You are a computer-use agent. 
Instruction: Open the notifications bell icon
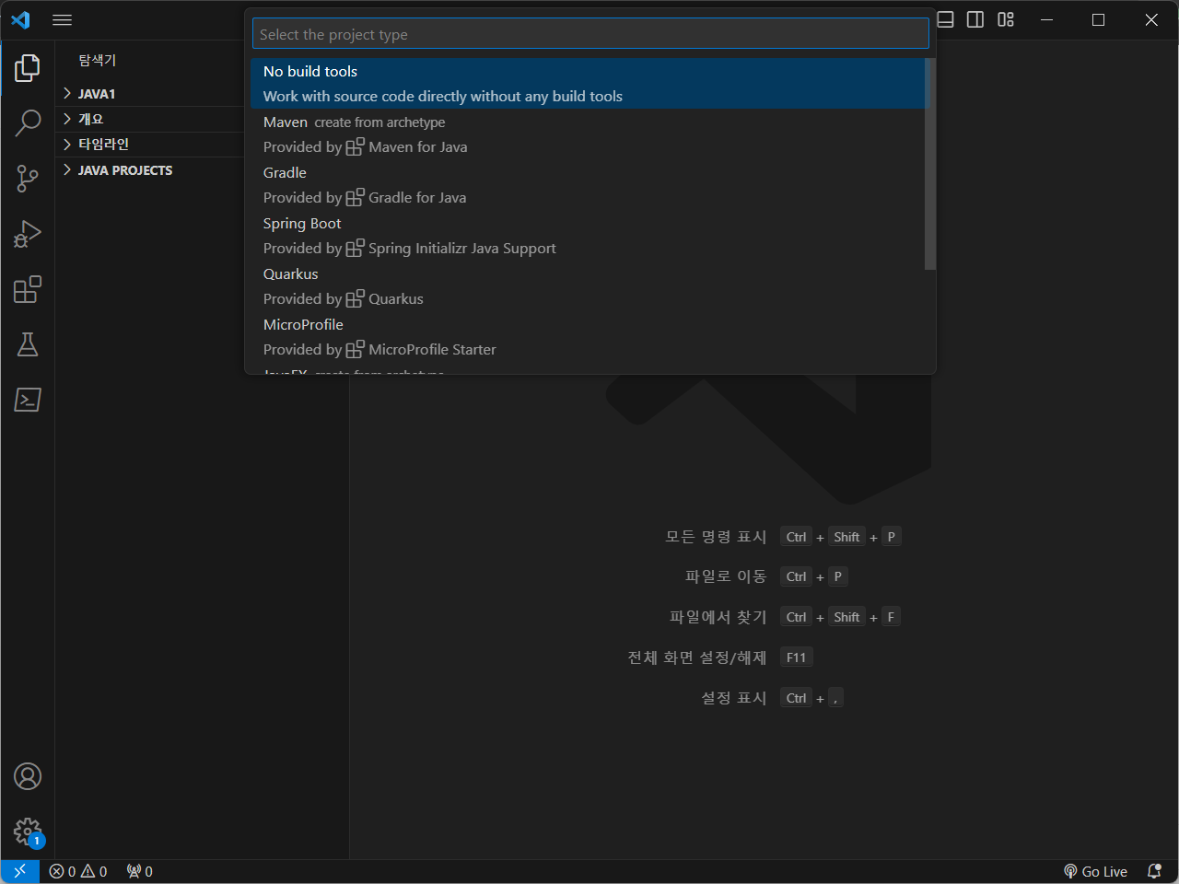tap(1154, 871)
